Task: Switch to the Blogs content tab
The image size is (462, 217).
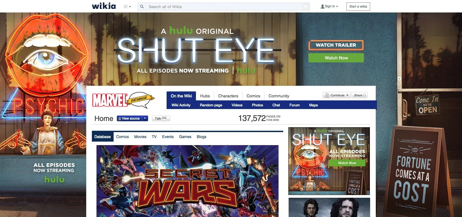Action: 201,137
